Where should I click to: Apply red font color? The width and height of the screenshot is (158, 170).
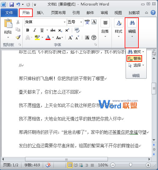[48, 38]
